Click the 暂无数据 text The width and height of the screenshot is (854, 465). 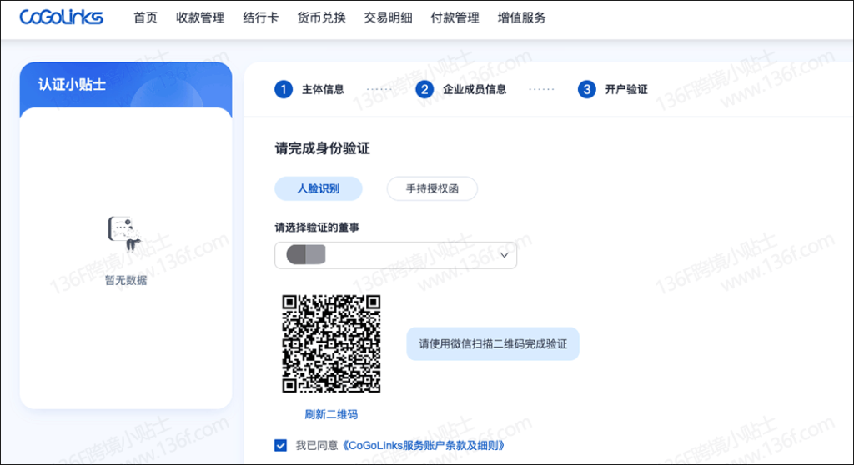(x=126, y=280)
